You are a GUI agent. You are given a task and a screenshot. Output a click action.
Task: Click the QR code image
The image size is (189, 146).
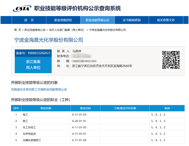point(171,60)
